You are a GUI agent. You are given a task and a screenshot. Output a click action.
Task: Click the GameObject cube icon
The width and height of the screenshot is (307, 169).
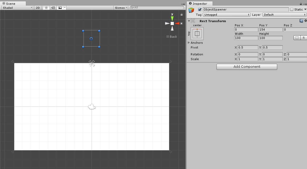[191, 10]
